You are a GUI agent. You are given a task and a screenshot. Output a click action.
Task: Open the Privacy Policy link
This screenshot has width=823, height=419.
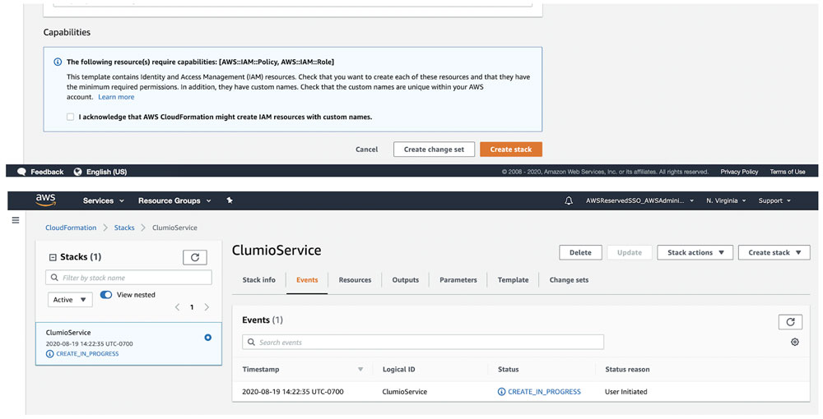pyautogui.click(x=739, y=172)
